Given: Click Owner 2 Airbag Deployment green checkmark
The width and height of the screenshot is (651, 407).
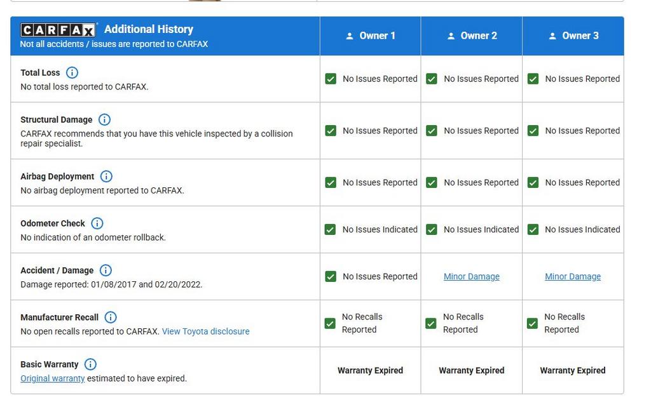Looking at the screenshot, I should (x=432, y=183).
